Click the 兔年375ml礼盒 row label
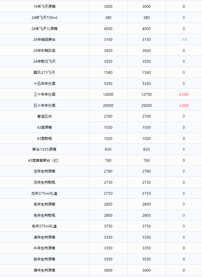Screen dimensions: 202x277 pos(44,226)
